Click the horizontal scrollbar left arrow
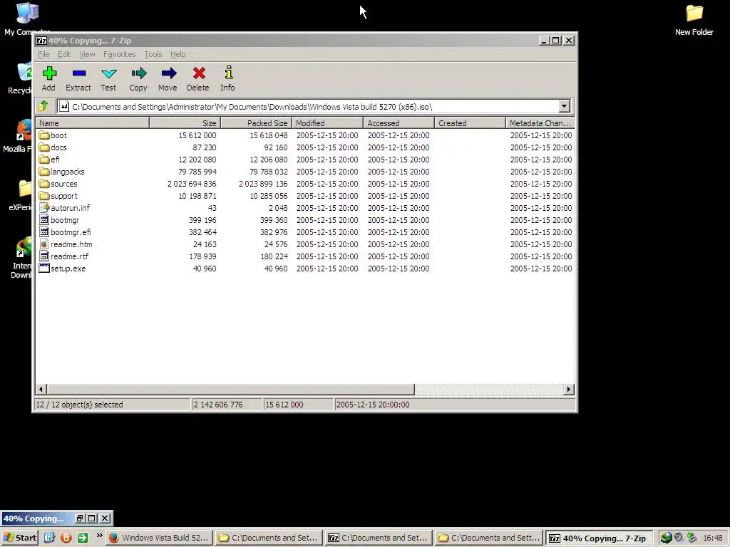 (x=41, y=390)
